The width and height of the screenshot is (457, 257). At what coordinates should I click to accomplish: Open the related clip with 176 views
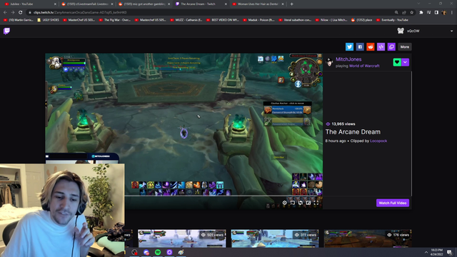coord(368,238)
